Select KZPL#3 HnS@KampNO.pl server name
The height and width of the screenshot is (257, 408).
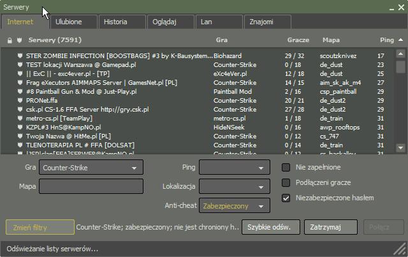[x=64, y=127]
